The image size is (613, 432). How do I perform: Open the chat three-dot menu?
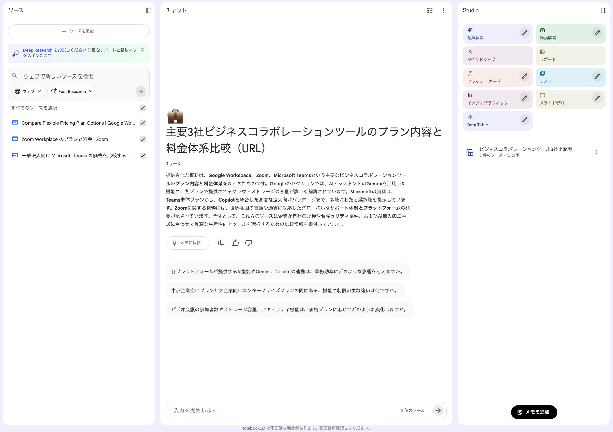443,11
